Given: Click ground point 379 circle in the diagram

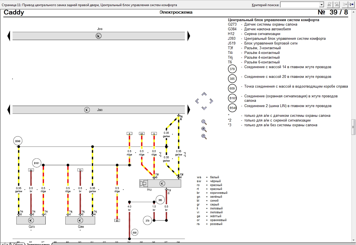Looking at the screenshot, I should coord(148,221).
